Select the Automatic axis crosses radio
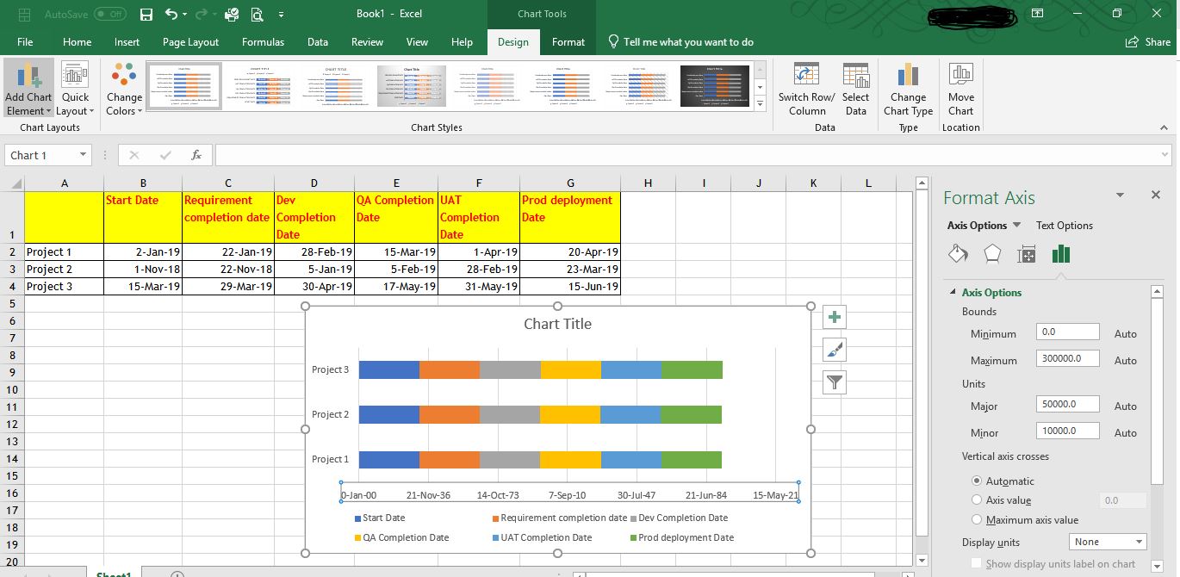Image resolution: width=1180 pixels, height=577 pixels. click(x=977, y=481)
